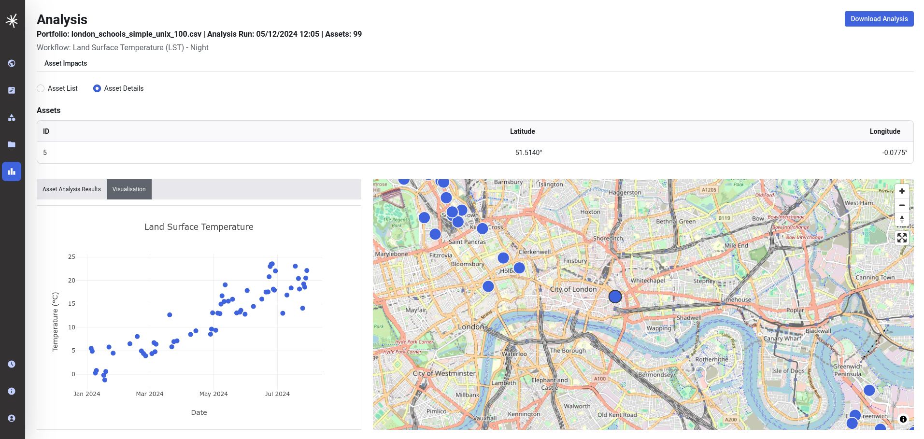Open the user account icon in the sidebar
This screenshot has width=924, height=439.
pos(12,418)
